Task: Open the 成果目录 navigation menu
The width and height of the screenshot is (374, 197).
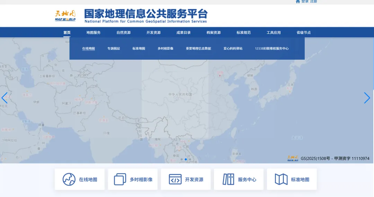Action: pyautogui.click(x=184, y=32)
